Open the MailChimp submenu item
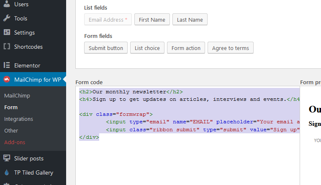Screen dimensions: 321x185 pyautogui.click(x=17, y=95)
